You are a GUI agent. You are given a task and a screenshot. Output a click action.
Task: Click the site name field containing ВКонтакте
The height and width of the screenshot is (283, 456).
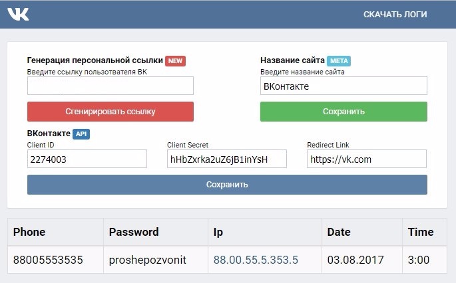pyautogui.click(x=343, y=86)
